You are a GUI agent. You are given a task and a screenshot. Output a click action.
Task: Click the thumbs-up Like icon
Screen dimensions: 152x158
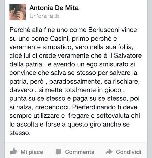click(13, 151)
